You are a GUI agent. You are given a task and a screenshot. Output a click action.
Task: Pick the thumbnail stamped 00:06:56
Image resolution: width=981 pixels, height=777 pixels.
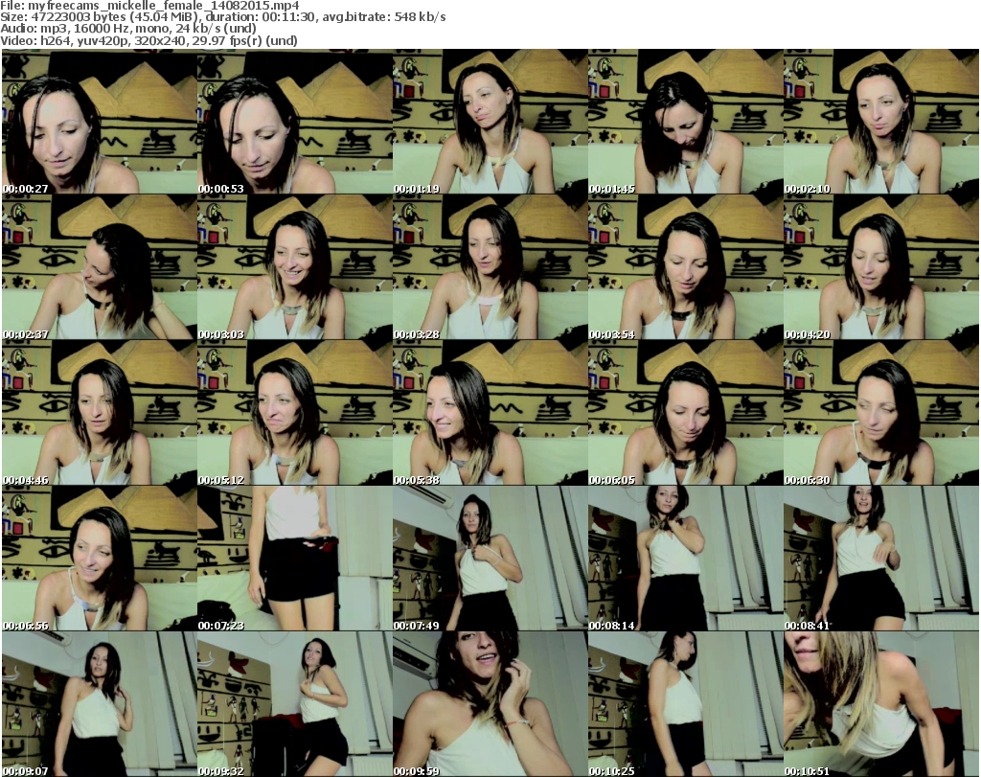click(x=99, y=559)
